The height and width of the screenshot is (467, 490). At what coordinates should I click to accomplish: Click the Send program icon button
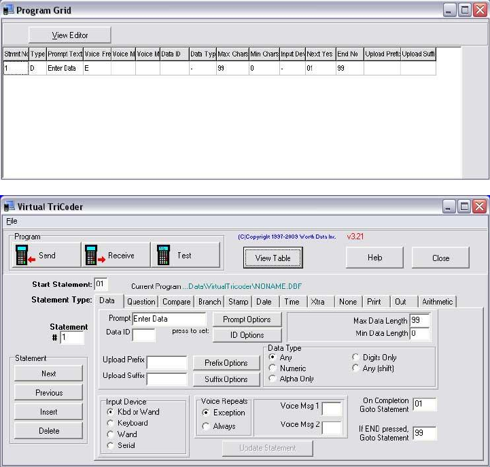click(46, 256)
